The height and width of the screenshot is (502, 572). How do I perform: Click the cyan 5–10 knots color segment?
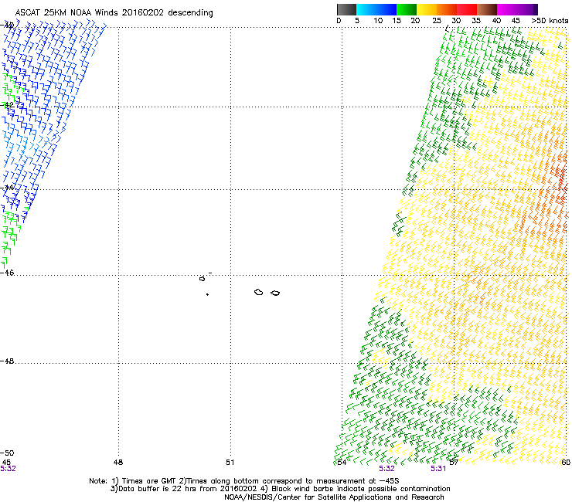tap(366, 9)
